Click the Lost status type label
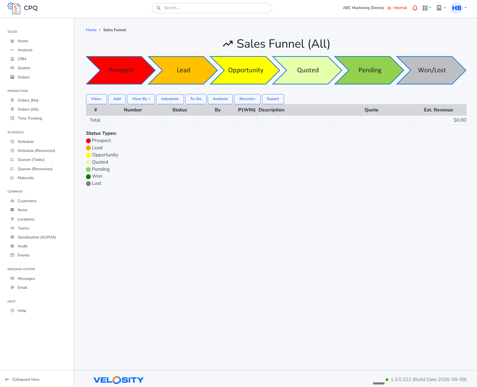 (x=96, y=183)
